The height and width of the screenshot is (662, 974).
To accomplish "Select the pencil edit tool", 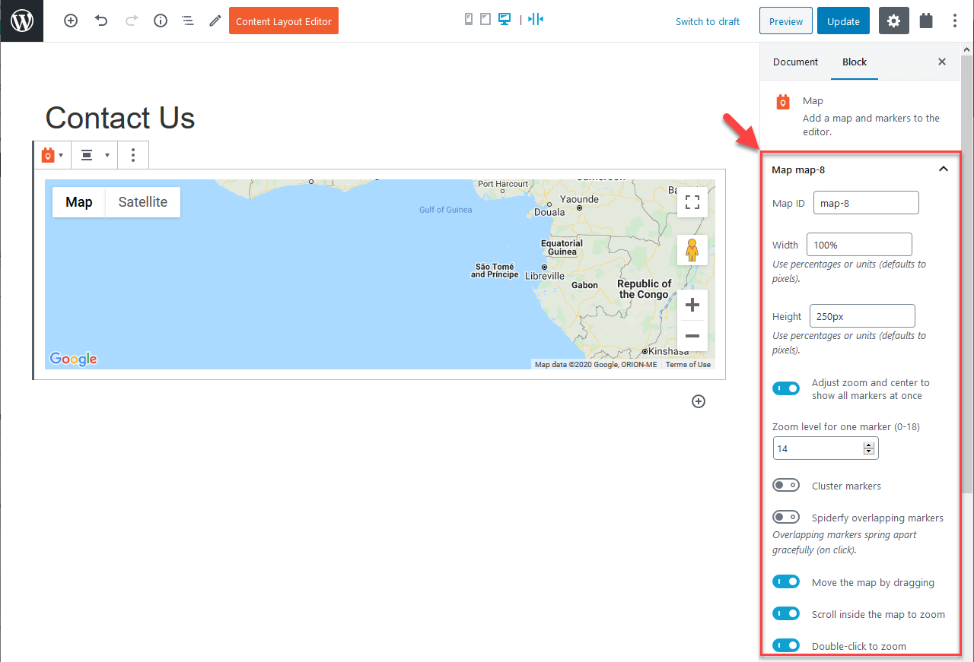I will [215, 21].
